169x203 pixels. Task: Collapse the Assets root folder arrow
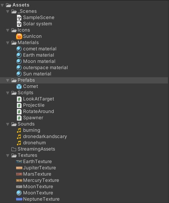(2, 5)
